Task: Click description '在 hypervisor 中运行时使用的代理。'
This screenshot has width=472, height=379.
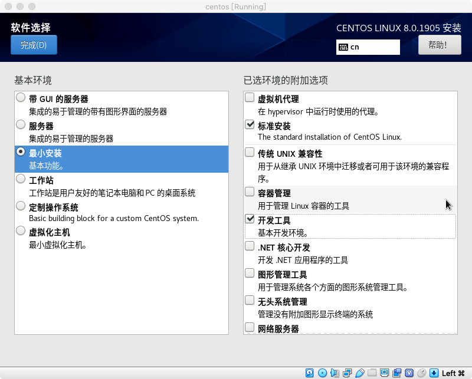Action: (318, 112)
